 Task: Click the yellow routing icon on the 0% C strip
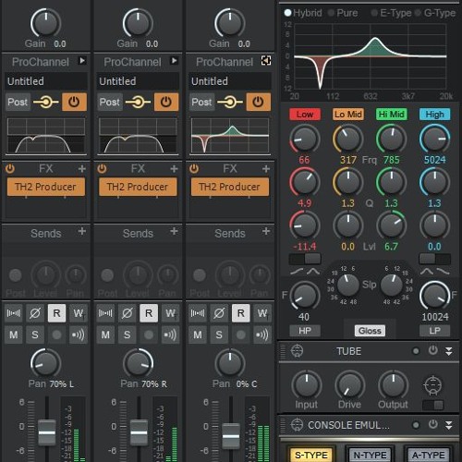coord(230,102)
